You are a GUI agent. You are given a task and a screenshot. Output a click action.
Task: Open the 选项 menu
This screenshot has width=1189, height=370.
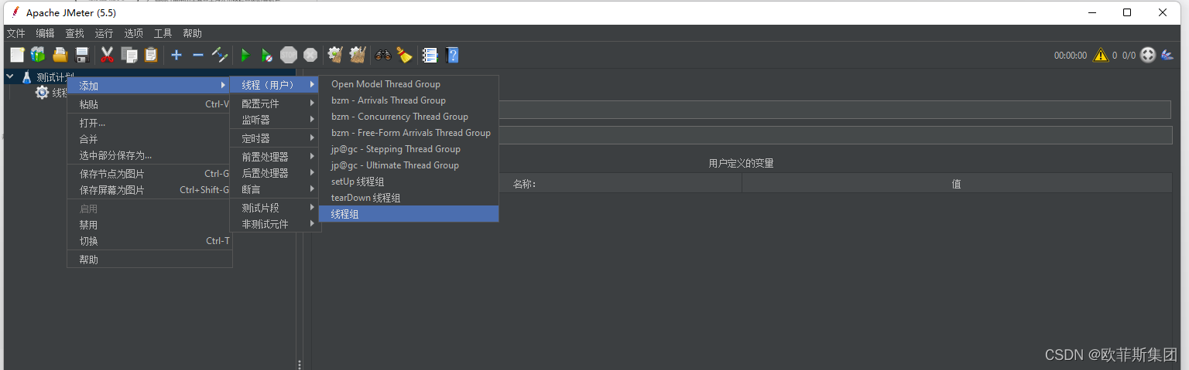133,33
